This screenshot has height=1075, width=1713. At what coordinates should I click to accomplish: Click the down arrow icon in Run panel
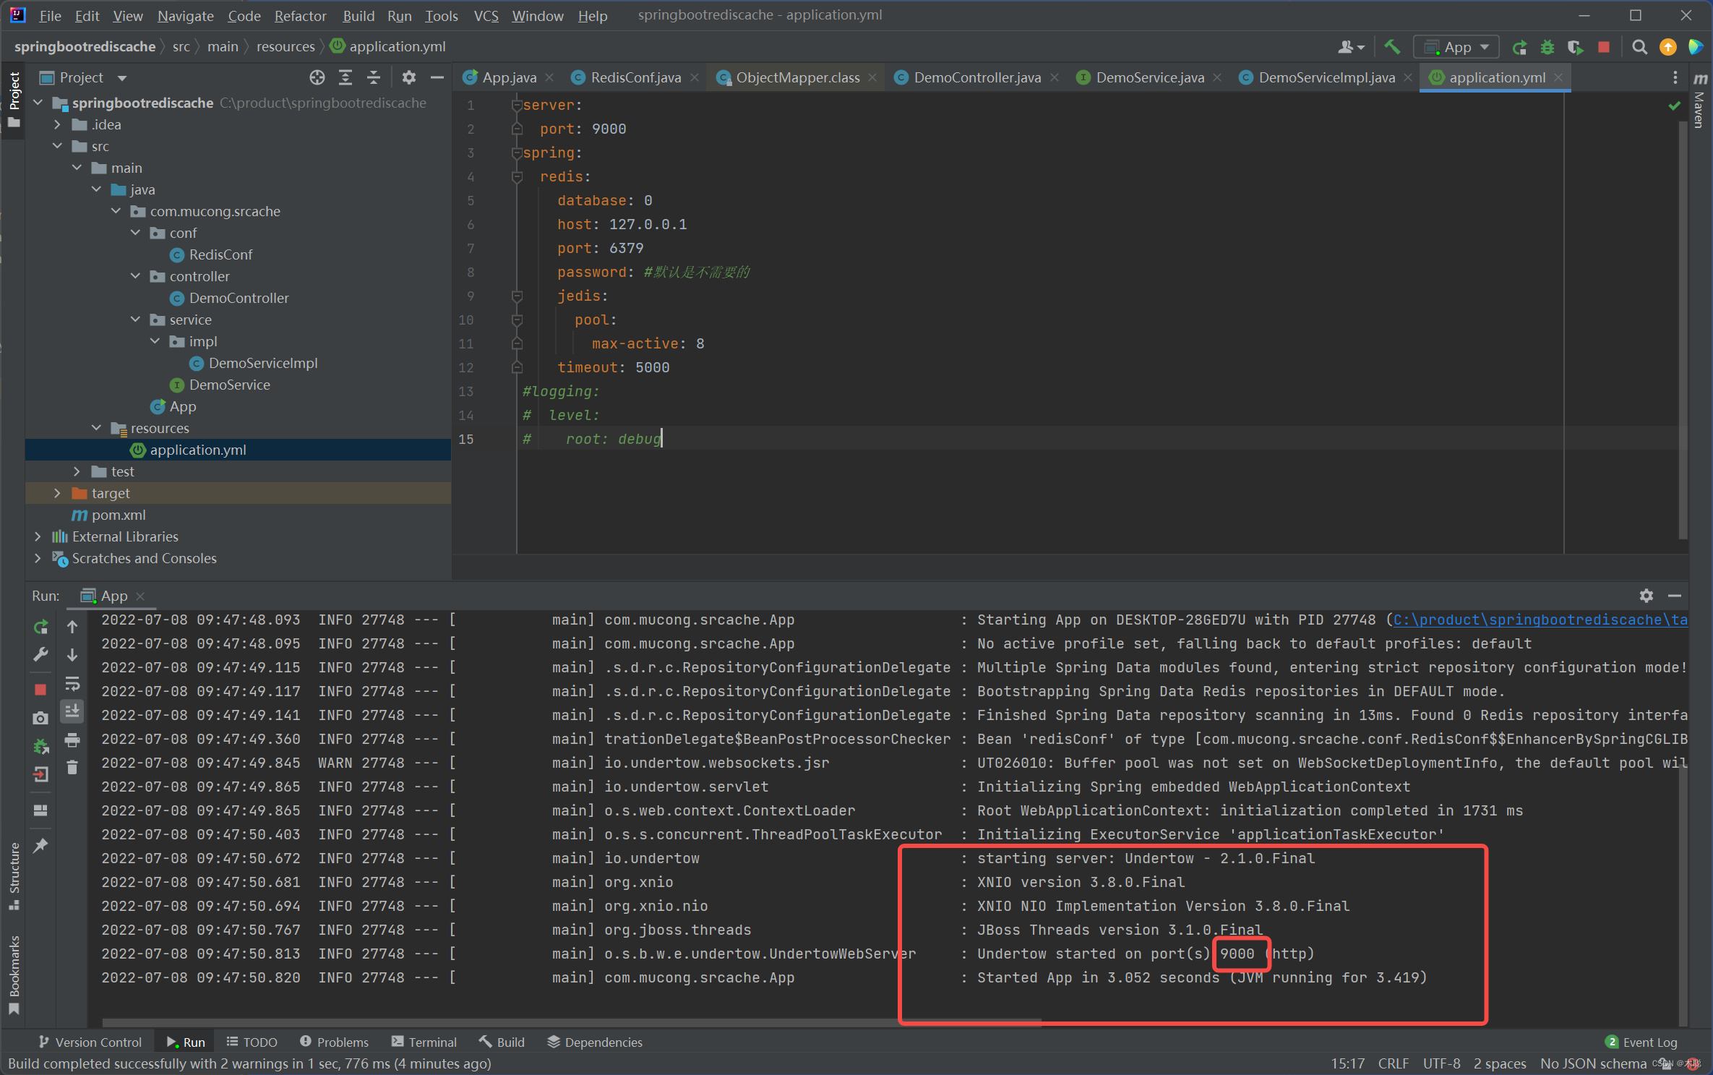72,655
